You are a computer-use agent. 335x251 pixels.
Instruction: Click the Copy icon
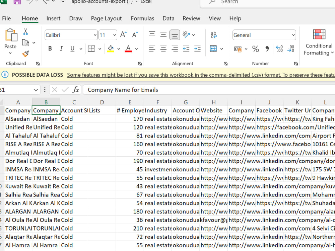point(26,43)
